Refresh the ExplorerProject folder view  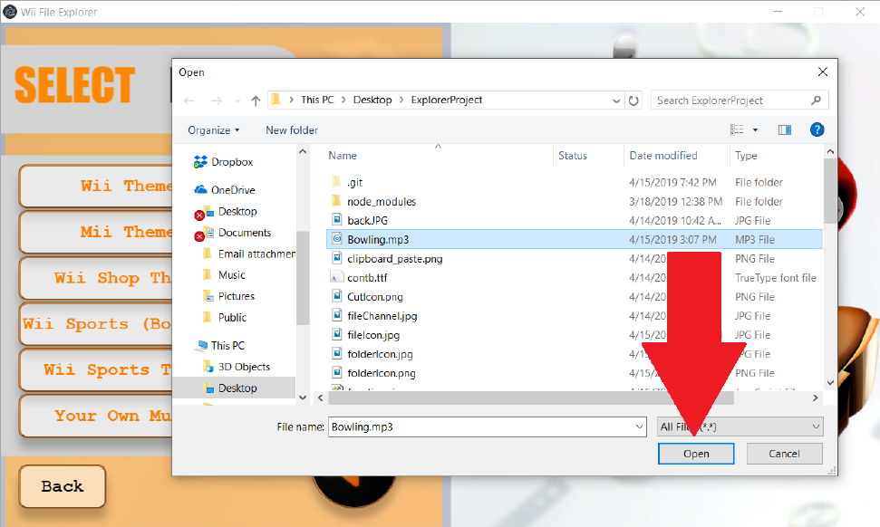tap(633, 101)
